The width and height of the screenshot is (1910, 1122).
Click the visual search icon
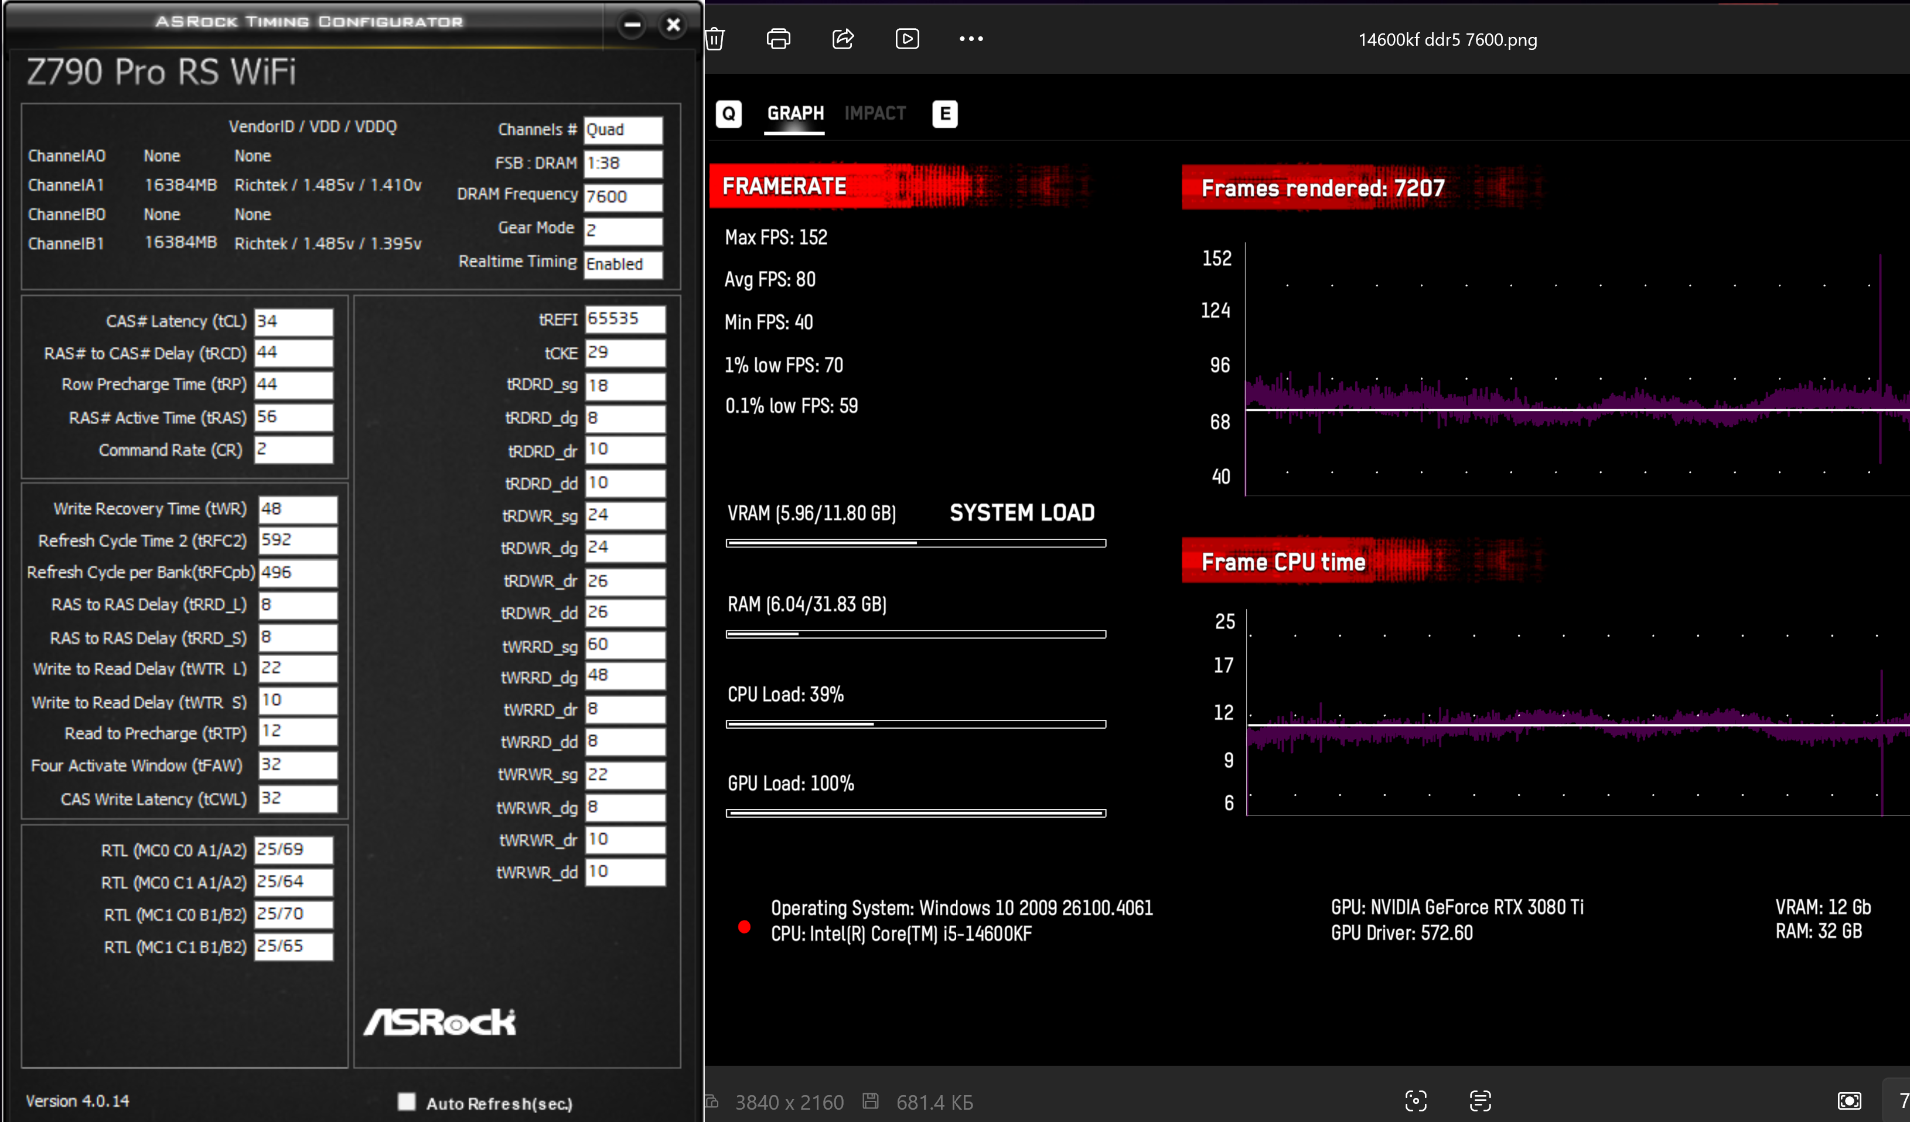[x=1416, y=1101]
